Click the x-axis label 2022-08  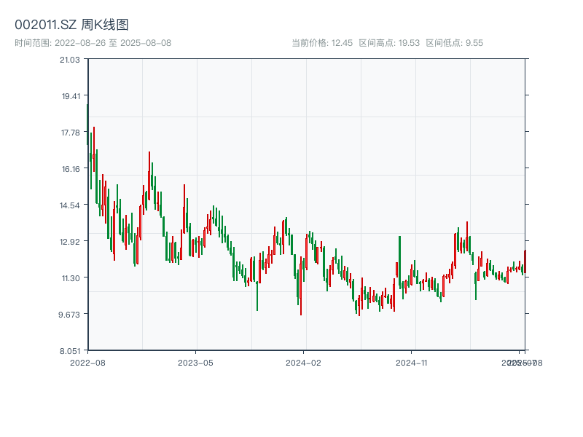87,363
